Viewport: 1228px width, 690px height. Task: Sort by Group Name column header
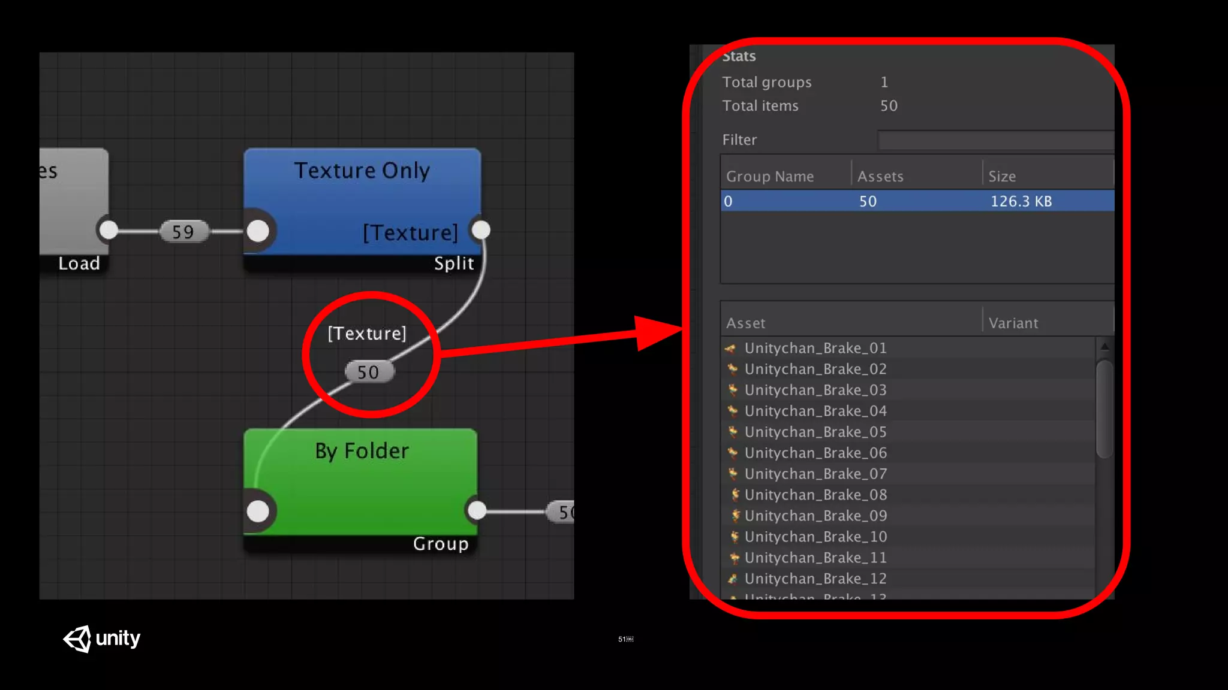pos(770,176)
